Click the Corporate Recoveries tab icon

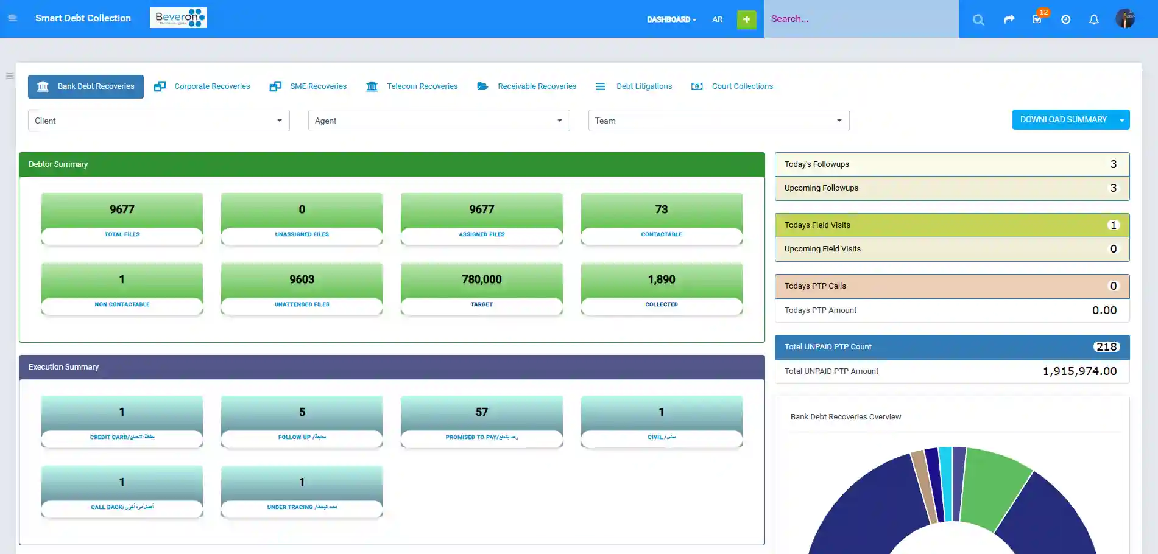pyautogui.click(x=160, y=86)
